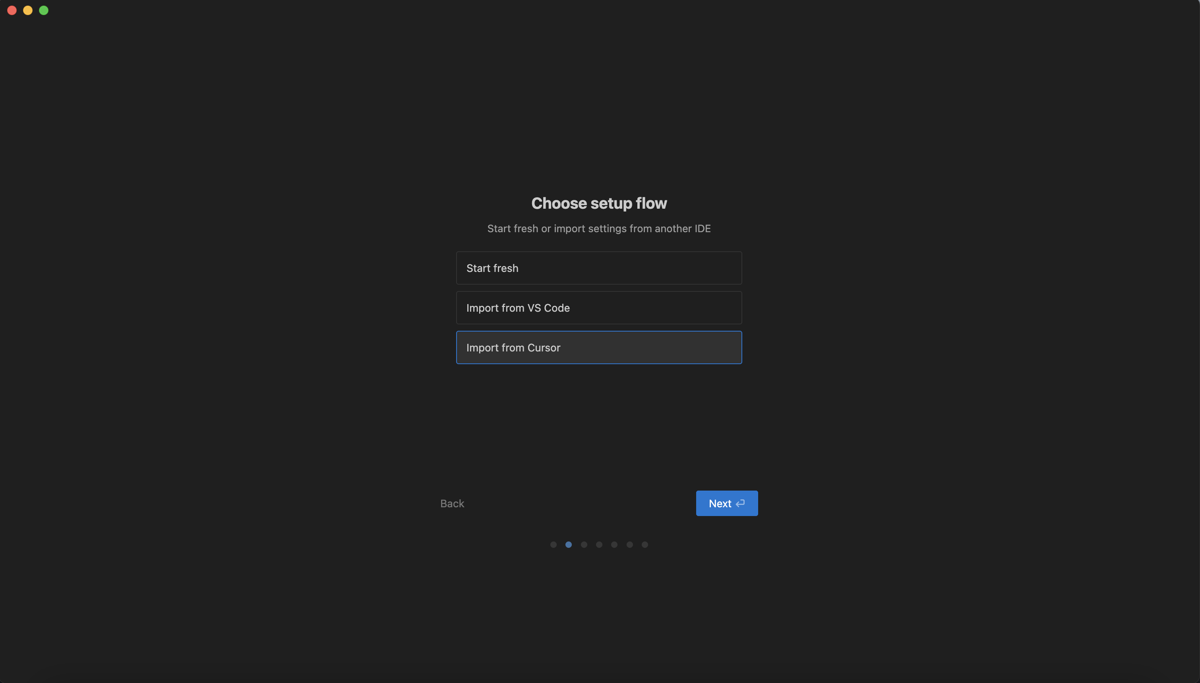This screenshot has width=1200, height=683.
Task: Maximize the window with green button
Action: click(x=44, y=10)
